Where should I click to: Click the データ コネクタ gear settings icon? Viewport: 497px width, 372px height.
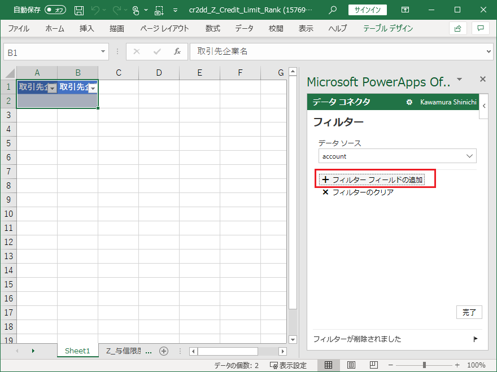pos(409,102)
